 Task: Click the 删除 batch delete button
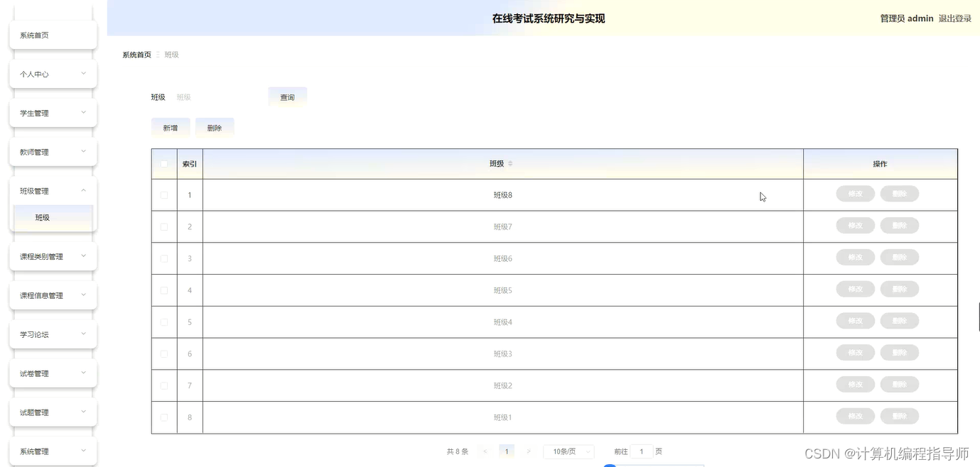(x=215, y=128)
